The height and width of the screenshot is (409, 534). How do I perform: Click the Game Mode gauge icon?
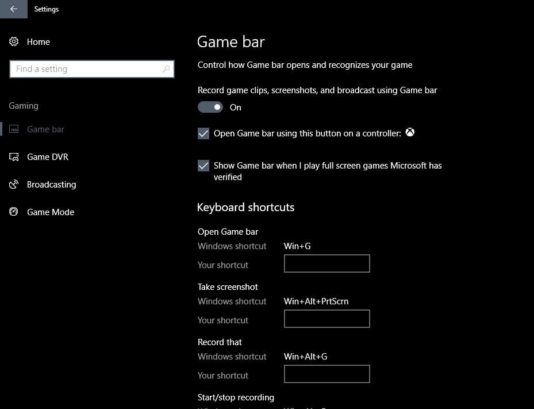[x=14, y=212]
